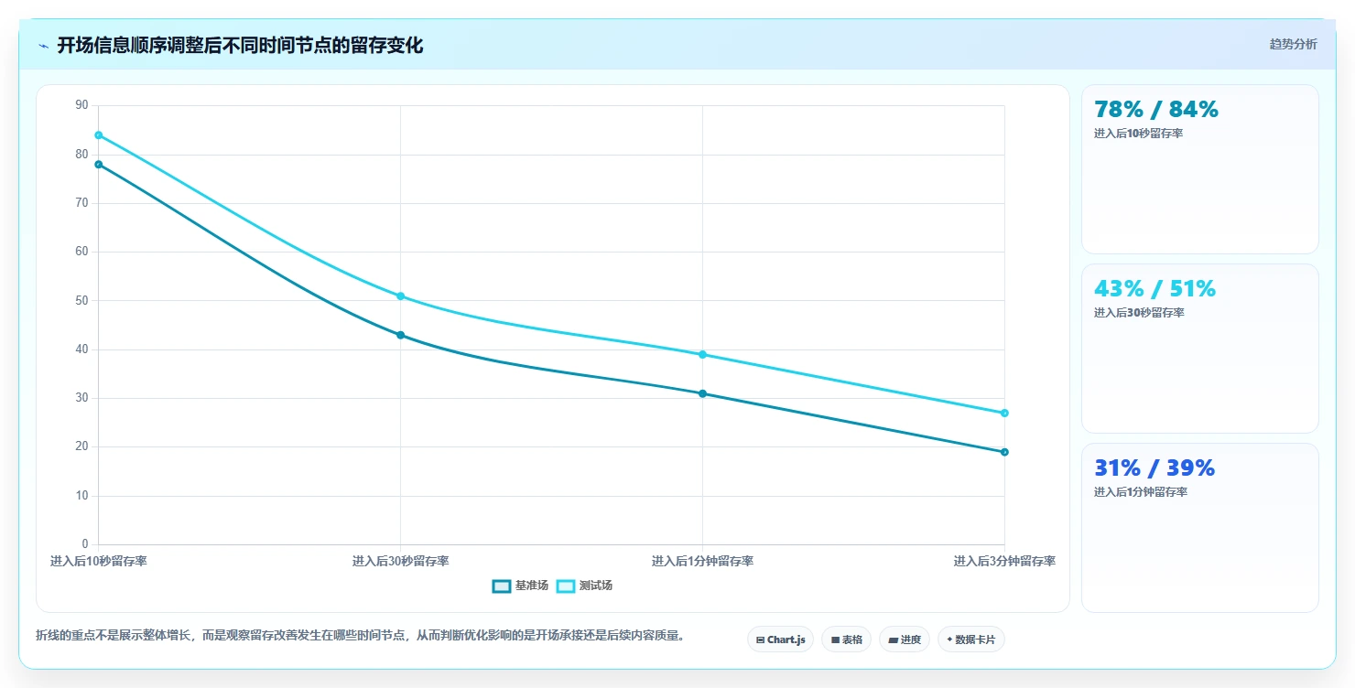Click the 基准场 data point at 30秒
1355x688 pixels.
point(400,335)
